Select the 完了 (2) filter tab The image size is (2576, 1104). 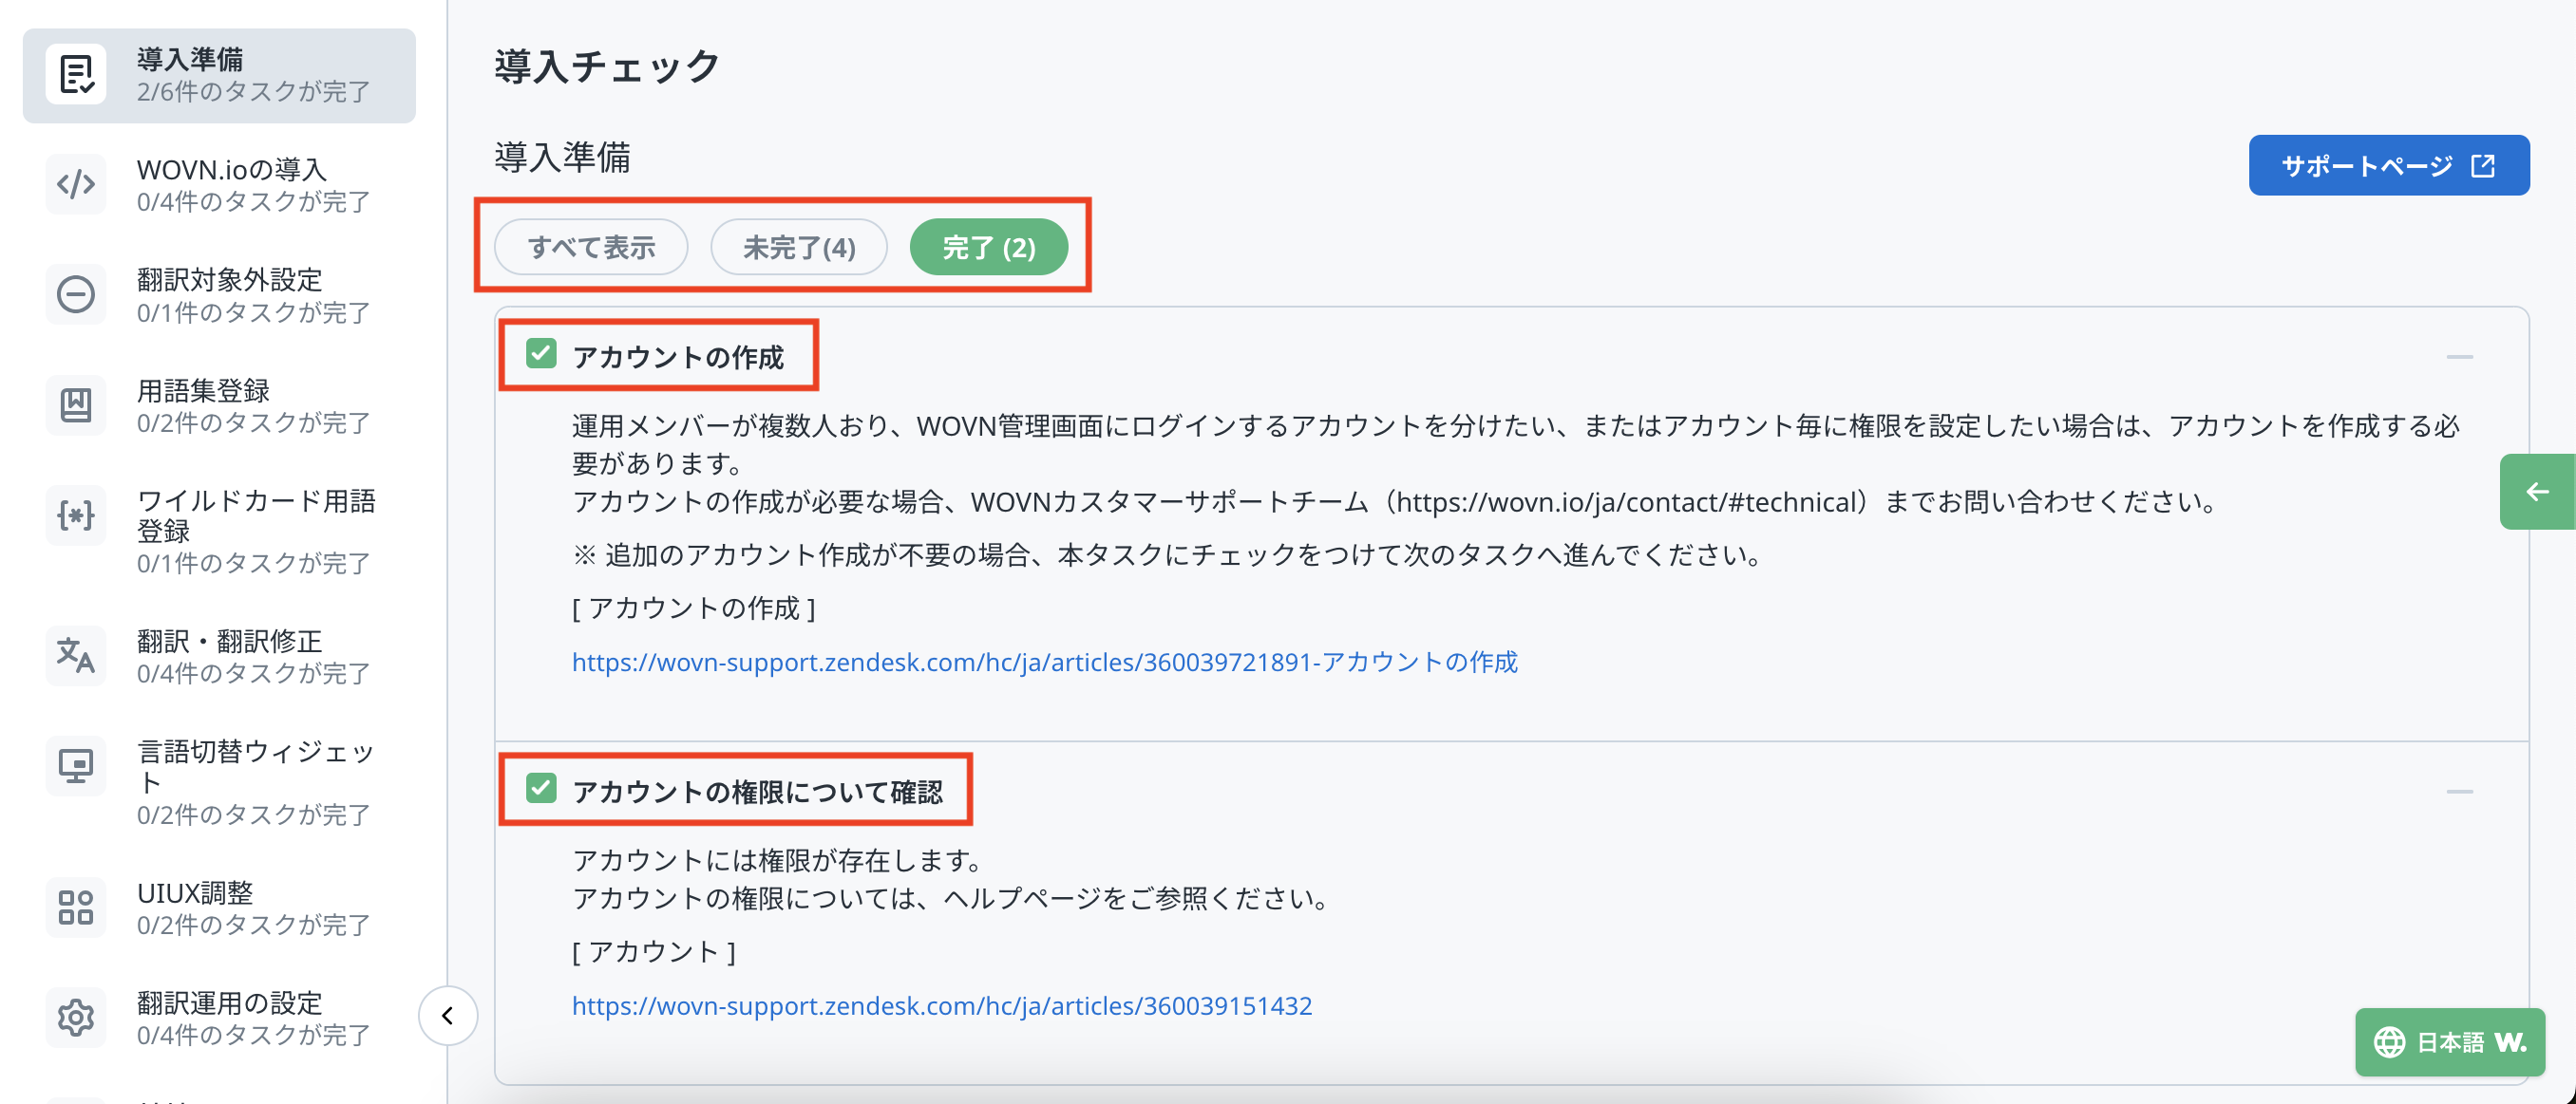pyautogui.click(x=988, y=247)
